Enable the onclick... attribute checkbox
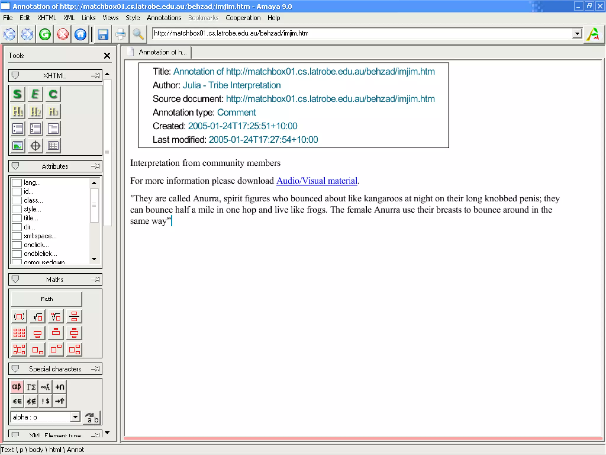Image resolution: width=606 pixels, height=455 pixels. 17,245
